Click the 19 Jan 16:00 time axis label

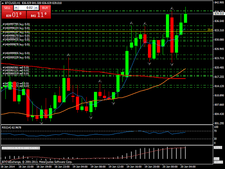pos(134,167)
